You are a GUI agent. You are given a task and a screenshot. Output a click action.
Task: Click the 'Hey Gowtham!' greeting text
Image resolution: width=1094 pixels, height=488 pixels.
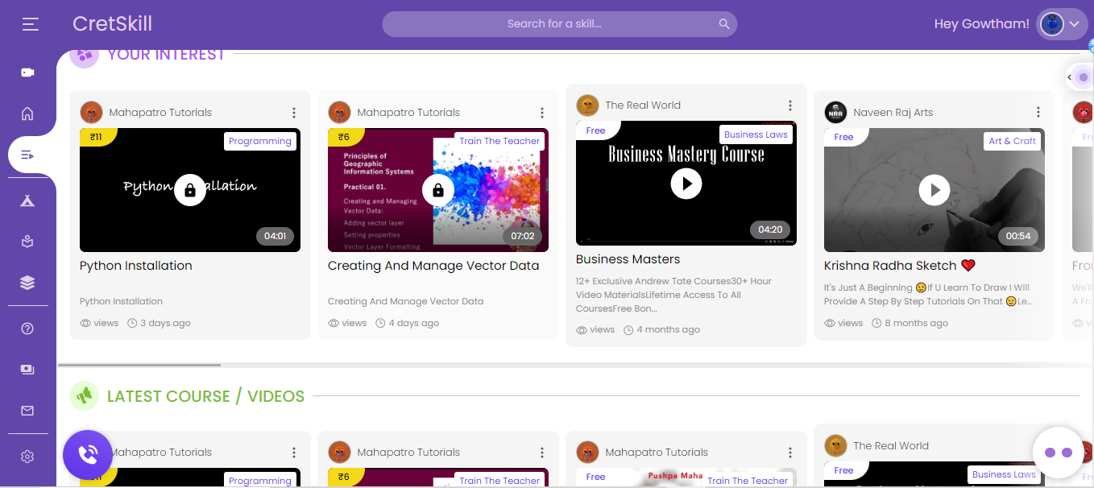(x=981, y=24)
